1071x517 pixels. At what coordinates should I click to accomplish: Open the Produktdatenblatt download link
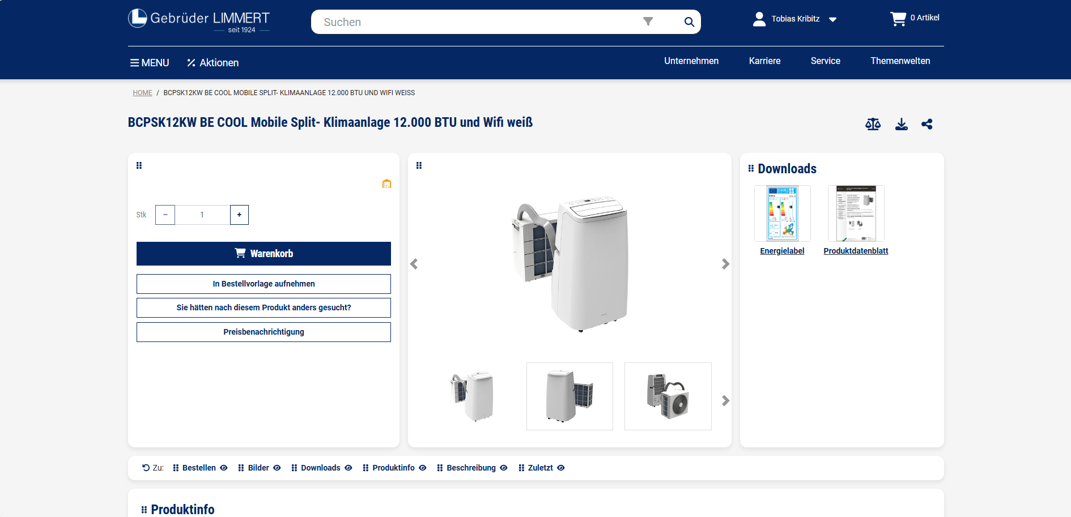(x=856, y=251)
